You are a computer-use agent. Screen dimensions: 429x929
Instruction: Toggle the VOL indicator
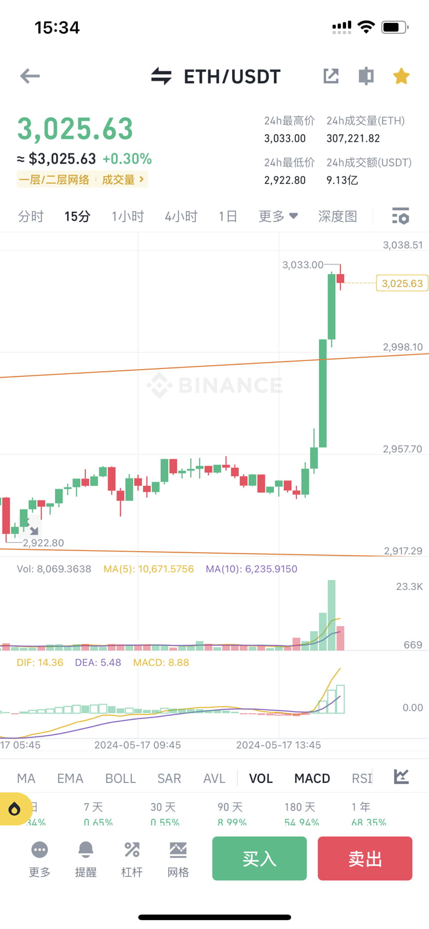pos(261,778)
